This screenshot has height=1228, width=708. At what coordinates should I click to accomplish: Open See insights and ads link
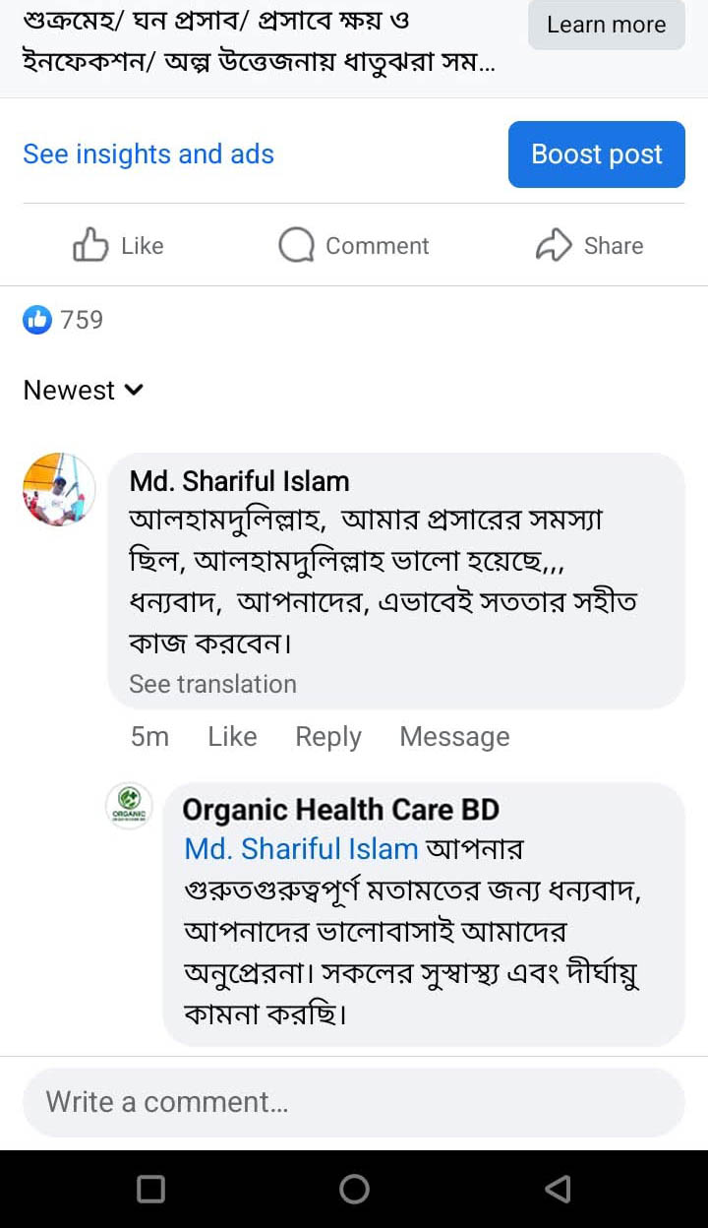148,154
